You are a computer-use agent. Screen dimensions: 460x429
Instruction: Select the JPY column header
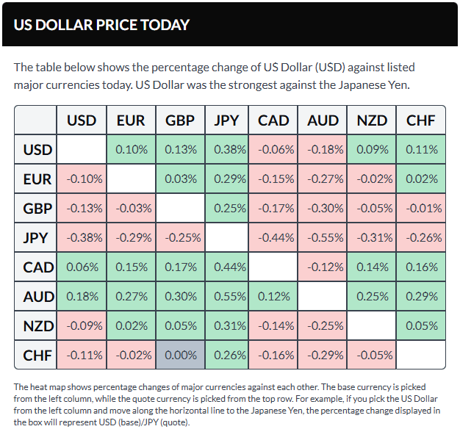click(227, 120)
